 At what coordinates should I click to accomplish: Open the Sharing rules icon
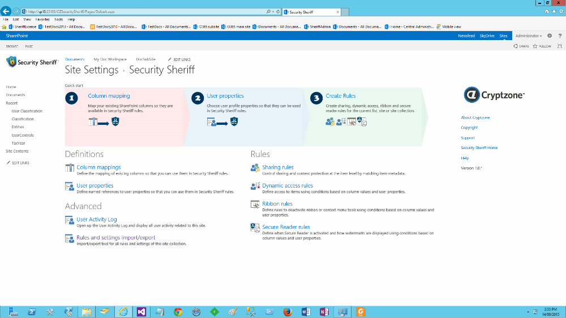(x=255, y=168)
